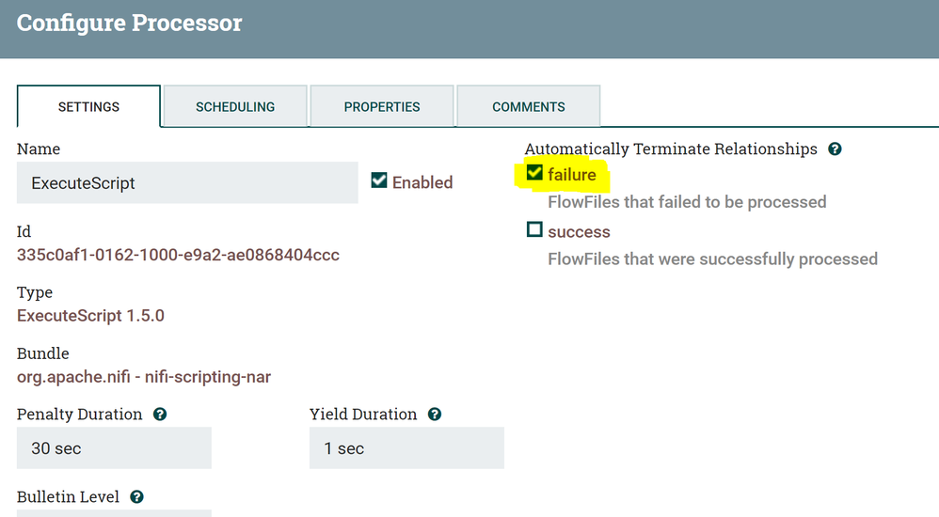The image size is (939, 517).
Task: Click the failure relationship label
Action: [572, 175]
